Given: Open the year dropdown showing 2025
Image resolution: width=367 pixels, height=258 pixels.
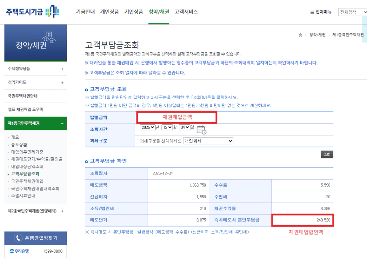Looking at the screenshot, I should pos(148,128).
